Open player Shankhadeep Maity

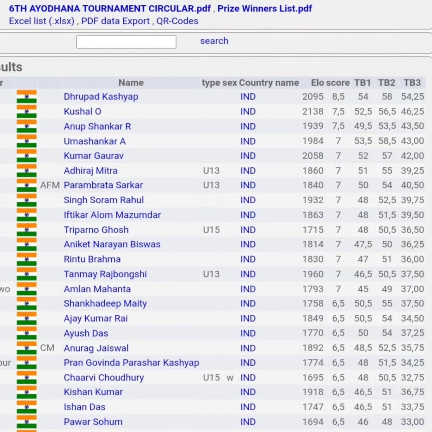point(105,304)
